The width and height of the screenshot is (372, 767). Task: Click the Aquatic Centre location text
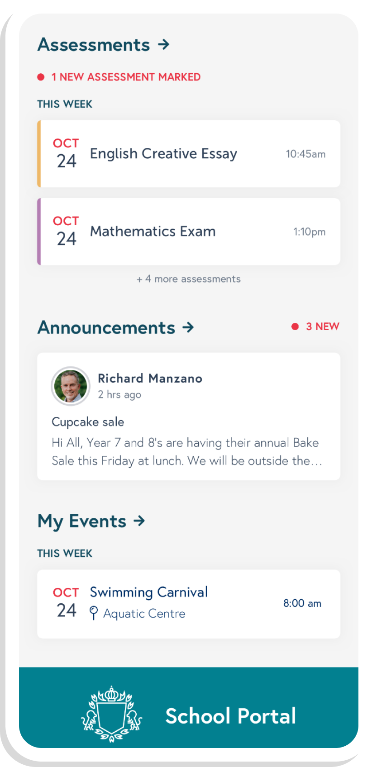[144, 614]
